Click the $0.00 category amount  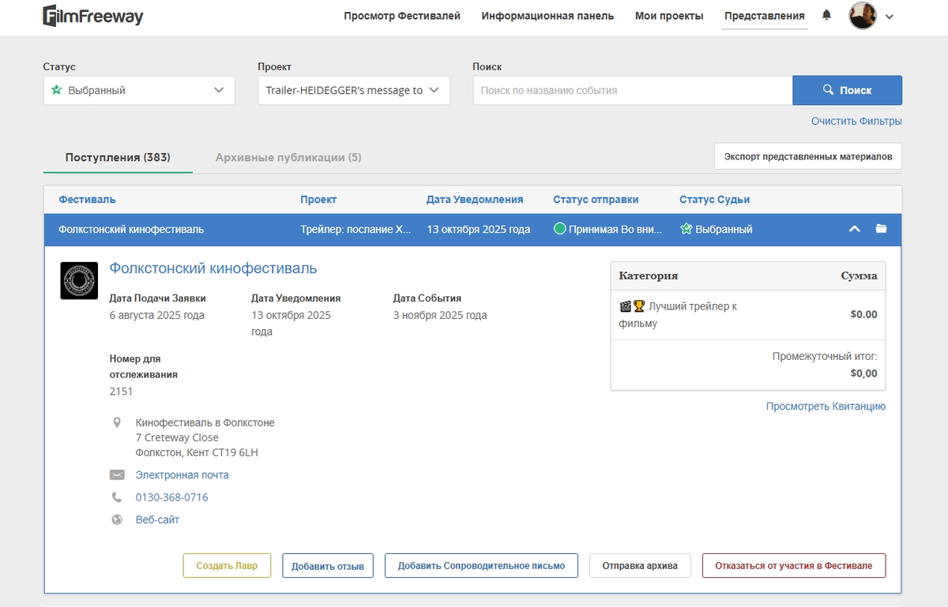(863, 314)
